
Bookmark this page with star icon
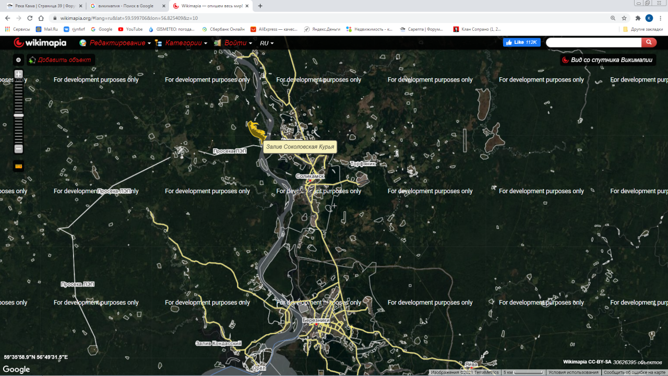click(624, 18)
